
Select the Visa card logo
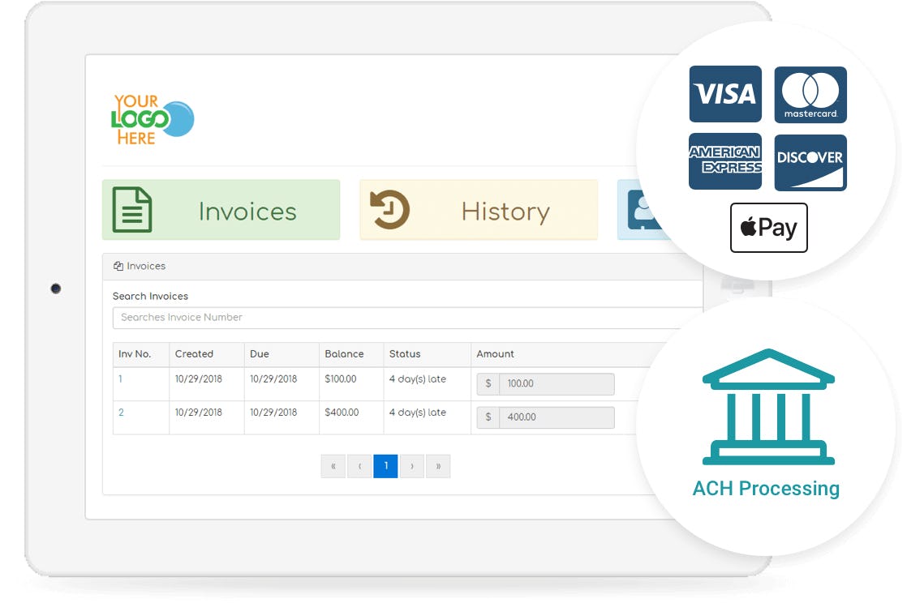tap(725, 94)
